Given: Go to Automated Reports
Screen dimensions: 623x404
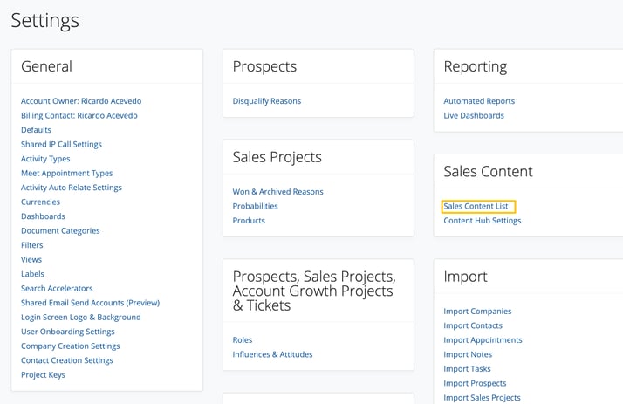Looking at the screenshot, I should tap(479, 101).
